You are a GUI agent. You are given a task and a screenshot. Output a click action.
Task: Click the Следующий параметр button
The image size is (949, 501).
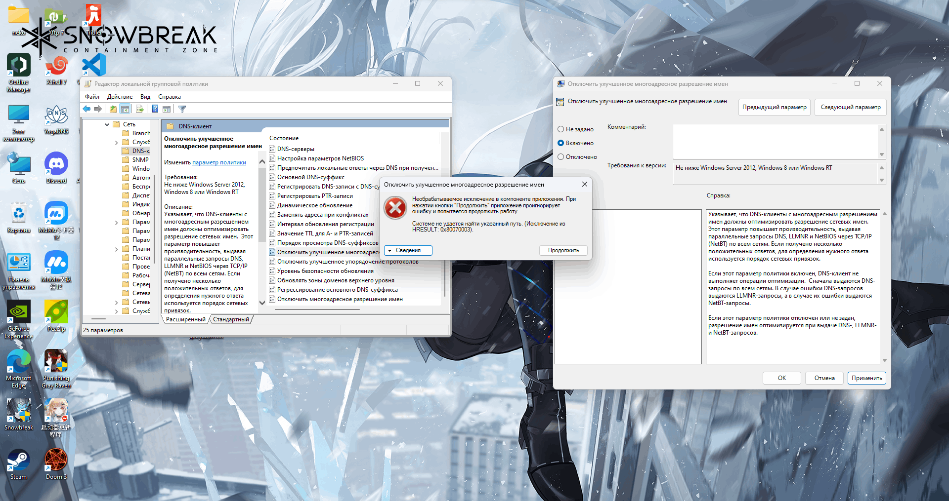point(851,107)
